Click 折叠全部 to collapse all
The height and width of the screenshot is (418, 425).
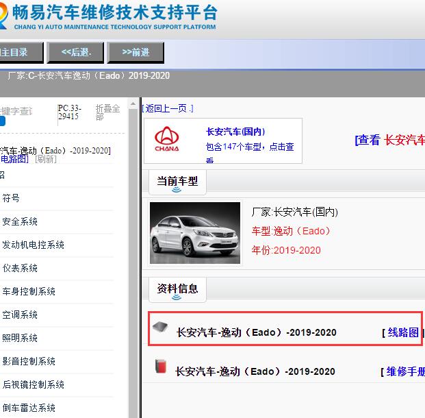(107, 112)
